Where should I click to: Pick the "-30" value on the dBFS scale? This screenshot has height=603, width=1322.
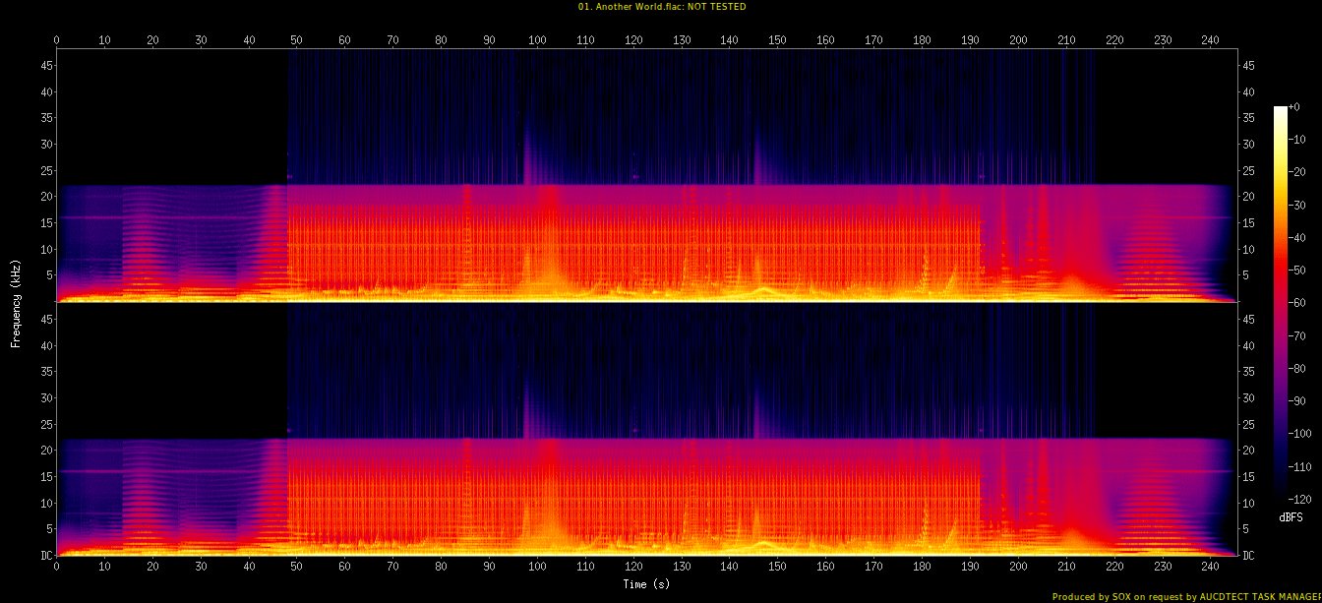click(1297, 206)
